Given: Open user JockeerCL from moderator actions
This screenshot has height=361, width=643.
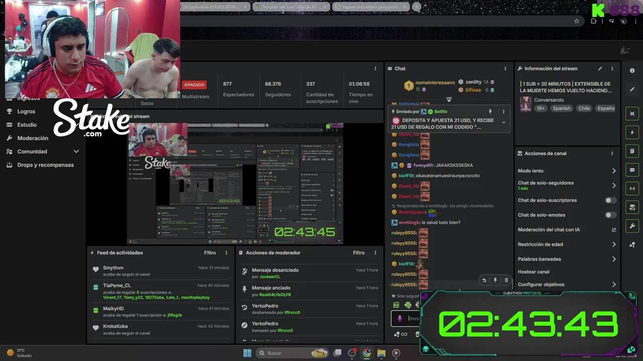Looking at the screenshot, I should tap(270, 277).
